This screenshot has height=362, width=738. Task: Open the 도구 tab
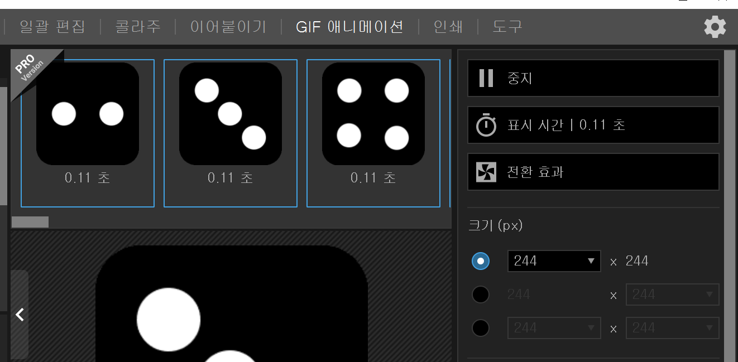[x=507, y=27]
